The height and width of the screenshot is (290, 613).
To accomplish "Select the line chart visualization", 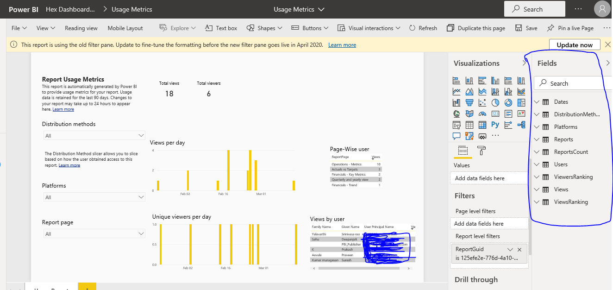I will pyautogui.click(x=457, y=92).
